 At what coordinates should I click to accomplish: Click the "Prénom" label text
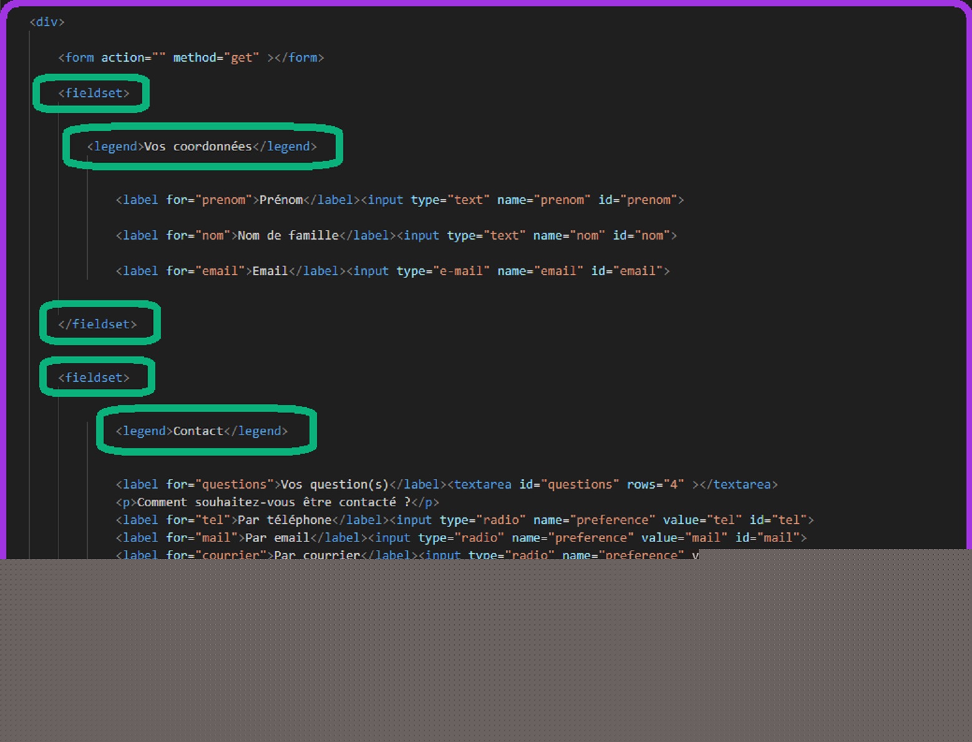pos(281,200)
